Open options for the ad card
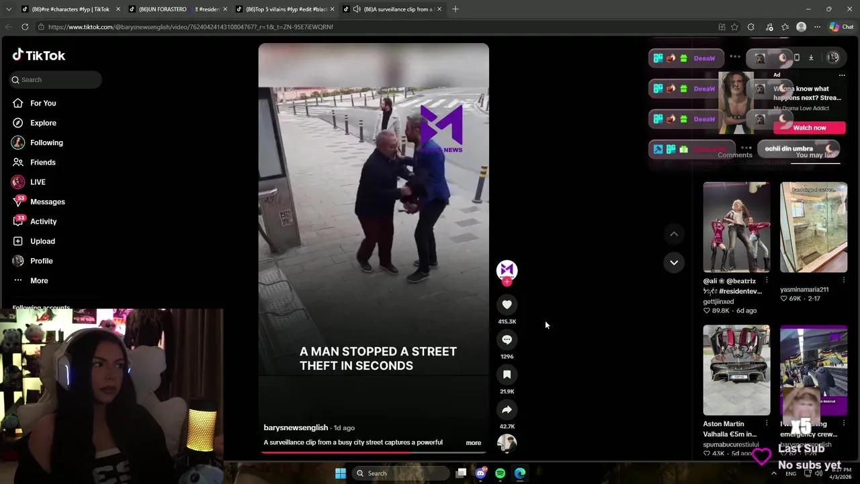 click(842, 75)
